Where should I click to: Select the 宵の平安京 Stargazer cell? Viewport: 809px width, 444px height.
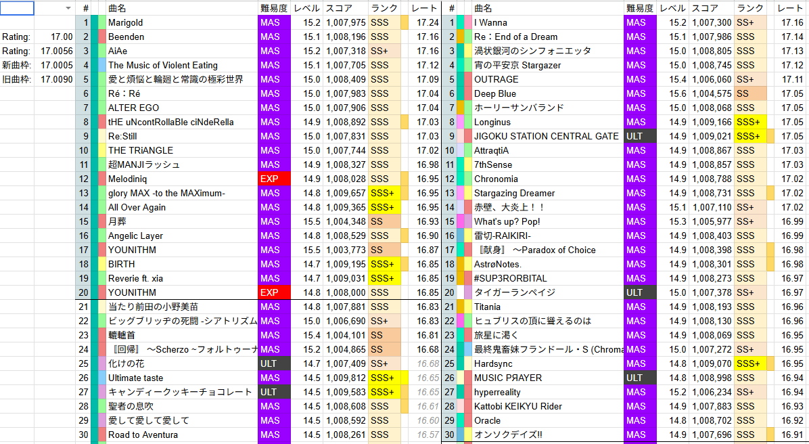(548, 65)
